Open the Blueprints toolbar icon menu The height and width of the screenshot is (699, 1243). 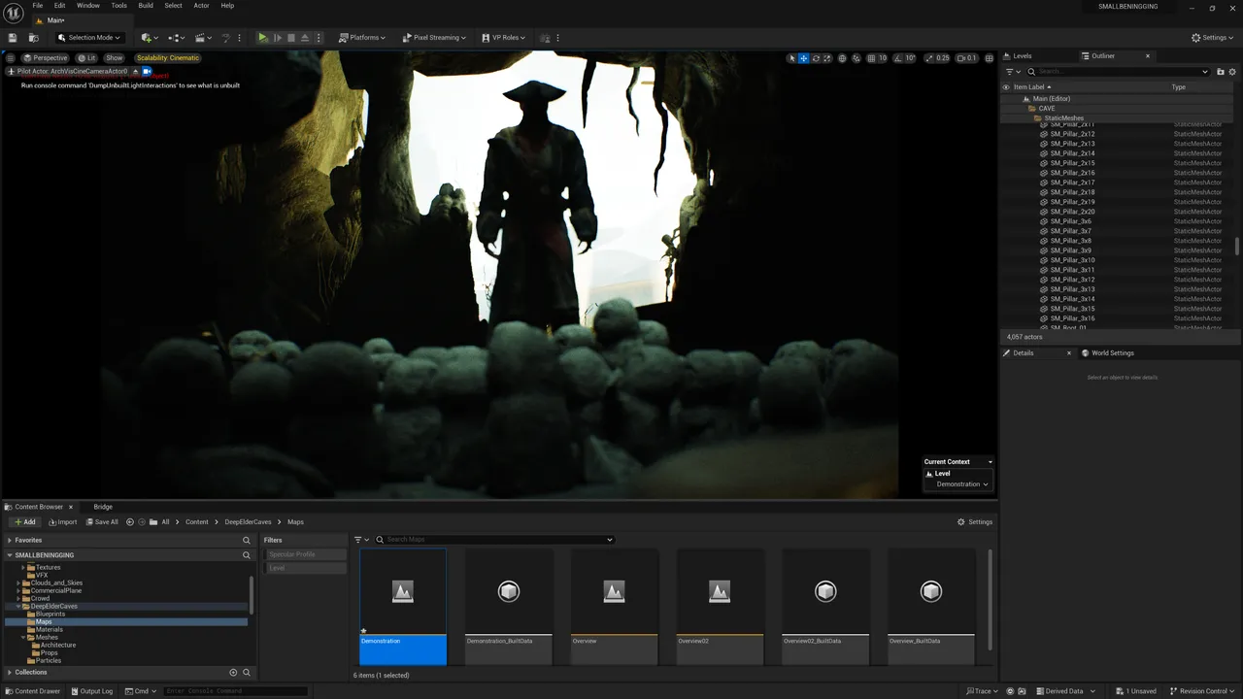176,38
